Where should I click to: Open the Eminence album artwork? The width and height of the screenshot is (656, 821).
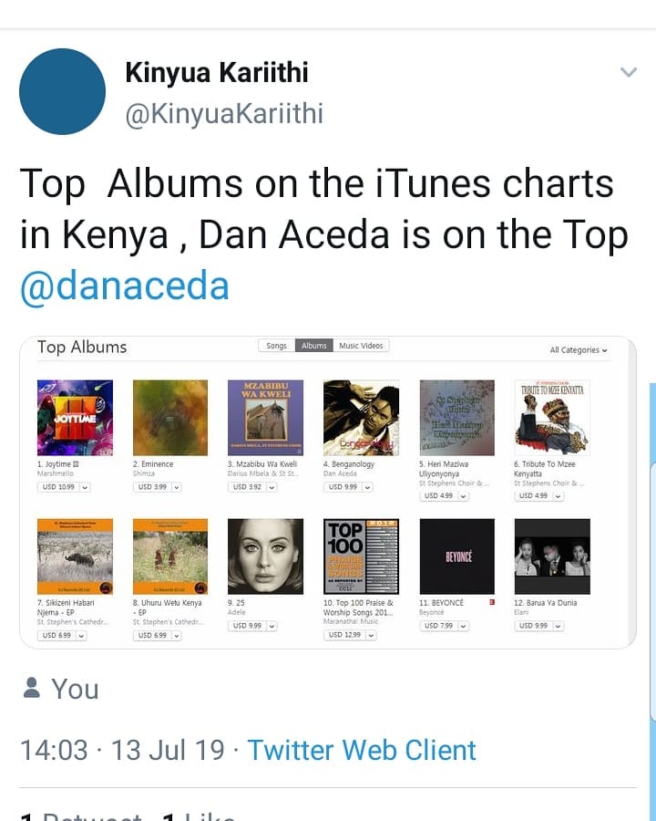tap(170, 417)
